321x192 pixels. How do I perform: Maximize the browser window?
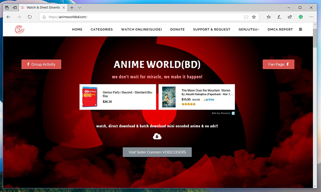click(x=300, y=8)
